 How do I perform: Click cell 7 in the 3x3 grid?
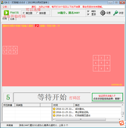96,68
